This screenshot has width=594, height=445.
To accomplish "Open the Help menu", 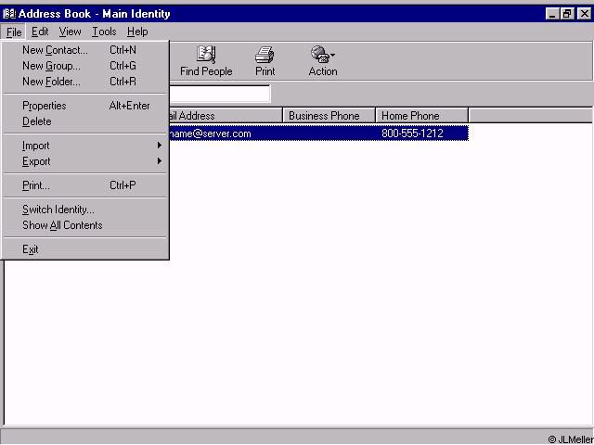I will click(137, 32).
